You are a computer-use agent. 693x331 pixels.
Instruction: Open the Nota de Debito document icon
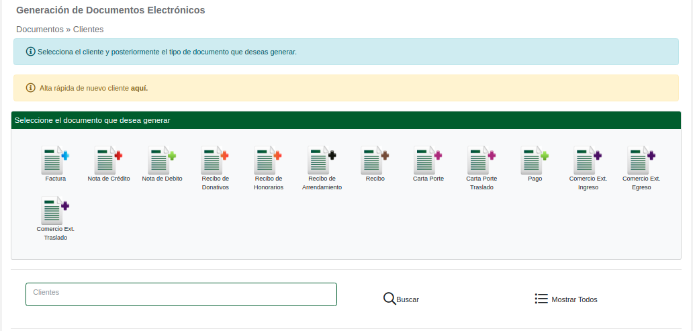click(162, 160)
